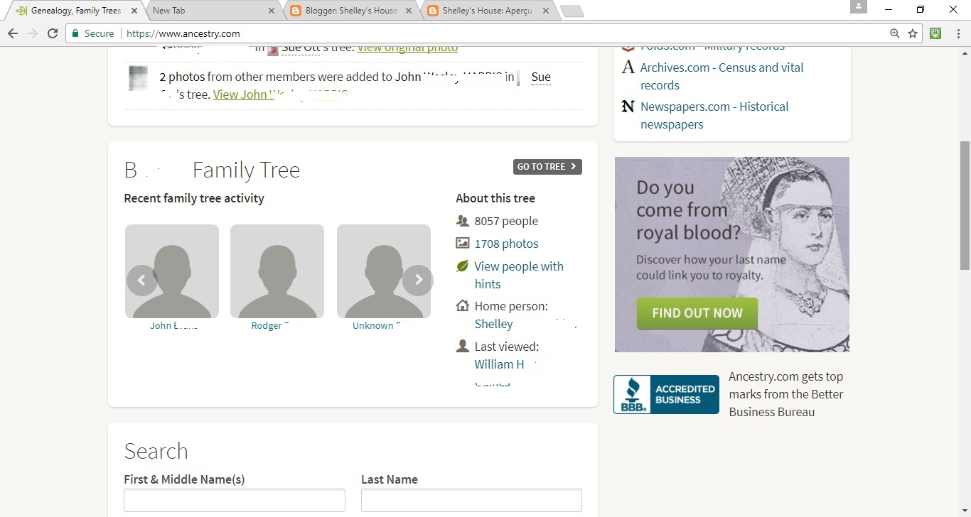Click the Archives.com A icon
The height and width of the screenshot is (517, 971).
[627, 67]
